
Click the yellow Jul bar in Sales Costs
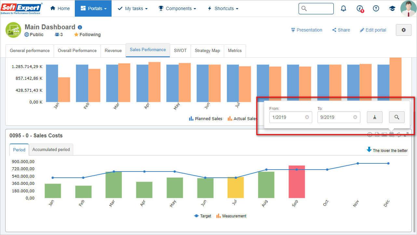pyautogui.click(x=235, y=187)
